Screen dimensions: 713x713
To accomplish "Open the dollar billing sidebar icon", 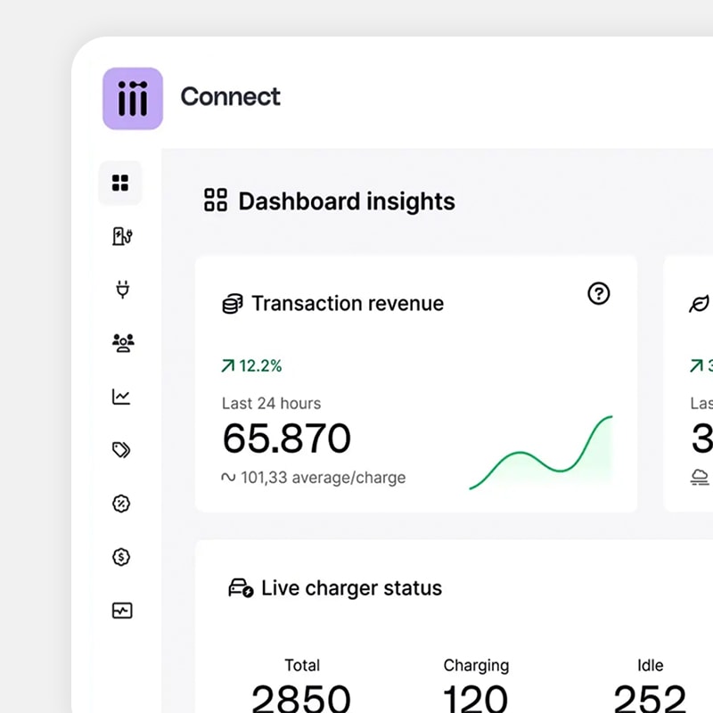I will tap(122, 557).
